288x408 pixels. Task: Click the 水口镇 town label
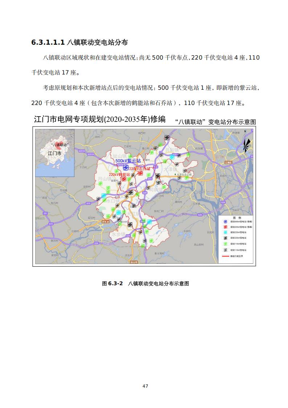(x=113, y=201)
